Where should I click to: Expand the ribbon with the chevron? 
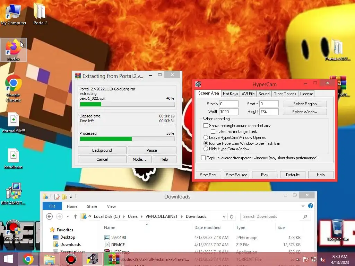coord(303,206)
